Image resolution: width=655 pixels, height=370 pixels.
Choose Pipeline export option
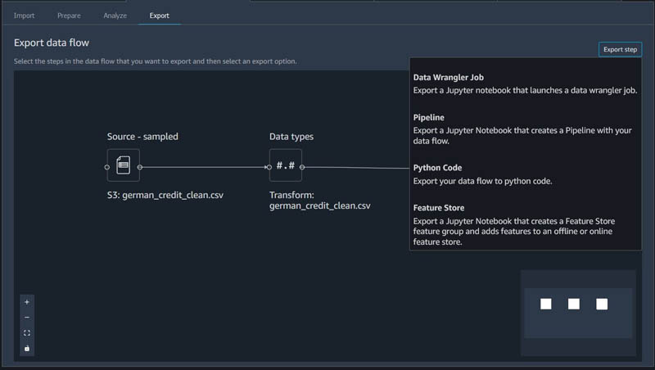[522, 129]
